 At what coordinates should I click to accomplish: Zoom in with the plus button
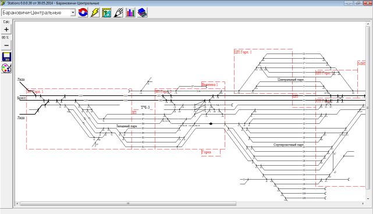coord(6,30)
